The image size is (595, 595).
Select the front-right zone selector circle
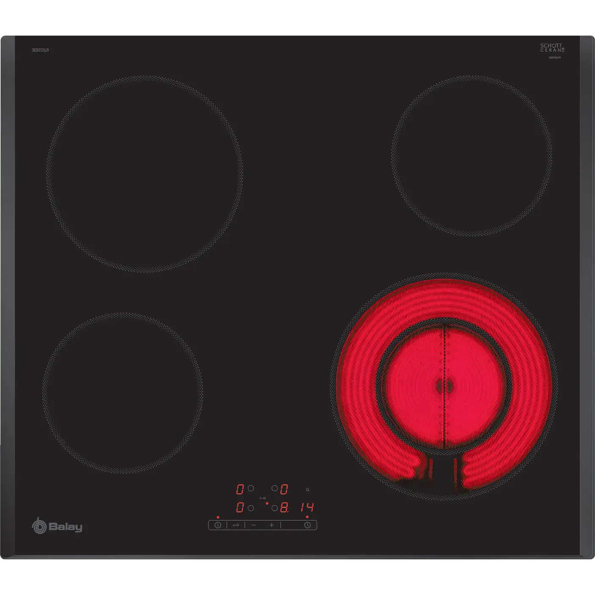[275, 508]
